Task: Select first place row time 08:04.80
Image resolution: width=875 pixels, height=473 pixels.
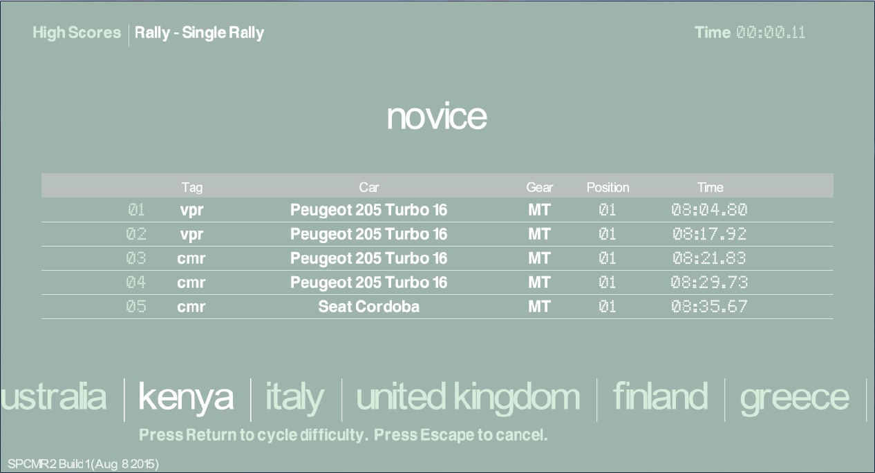Action: click(709, 210)
